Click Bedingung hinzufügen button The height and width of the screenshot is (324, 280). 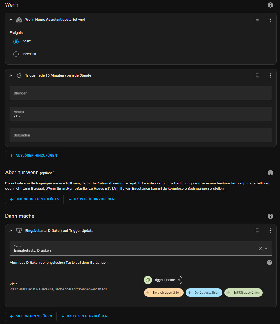(34, 199)
